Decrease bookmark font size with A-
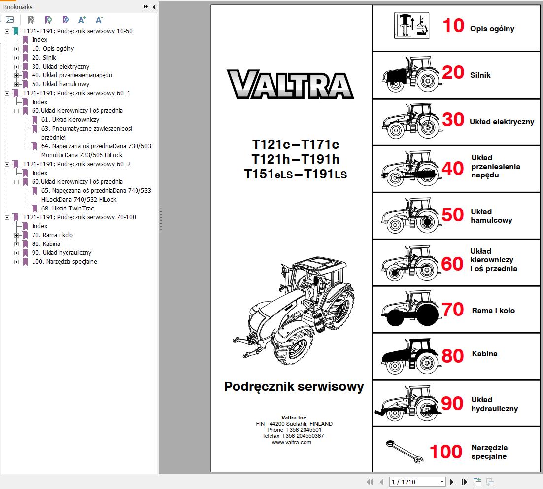The height and width of the screenshot is (489, 543). click(99, 20)
